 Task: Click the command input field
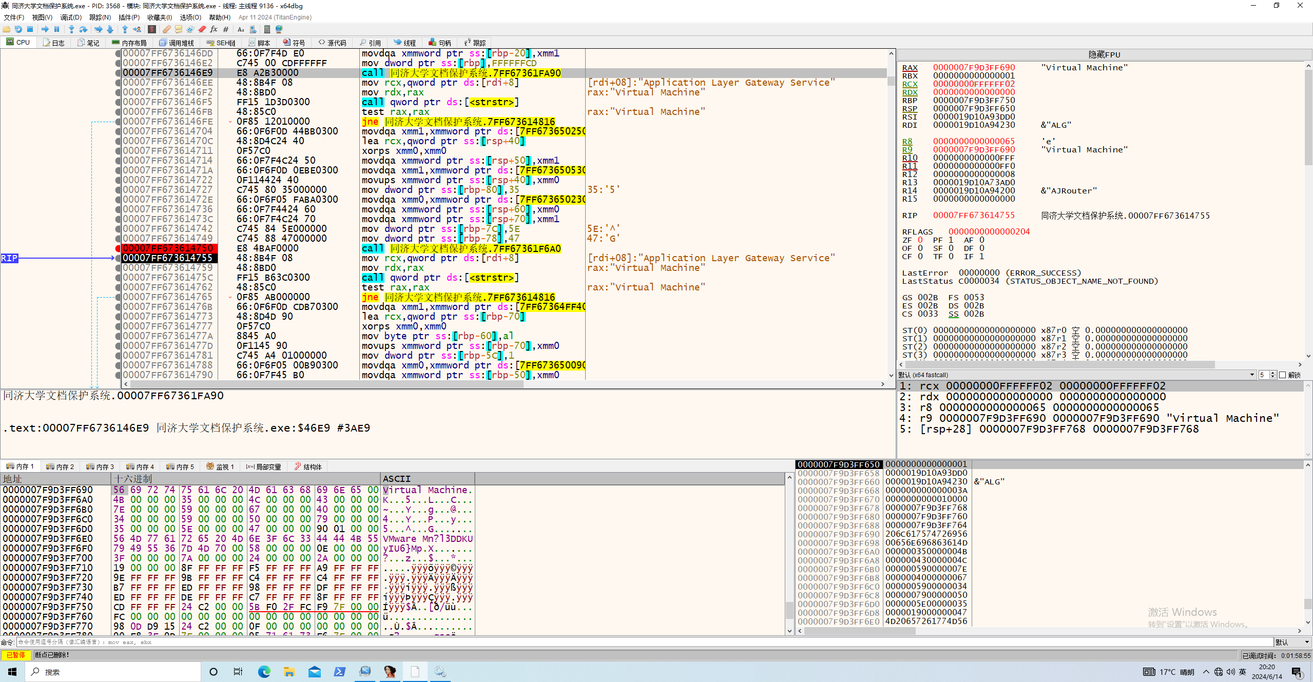click(x=644, y=642)
